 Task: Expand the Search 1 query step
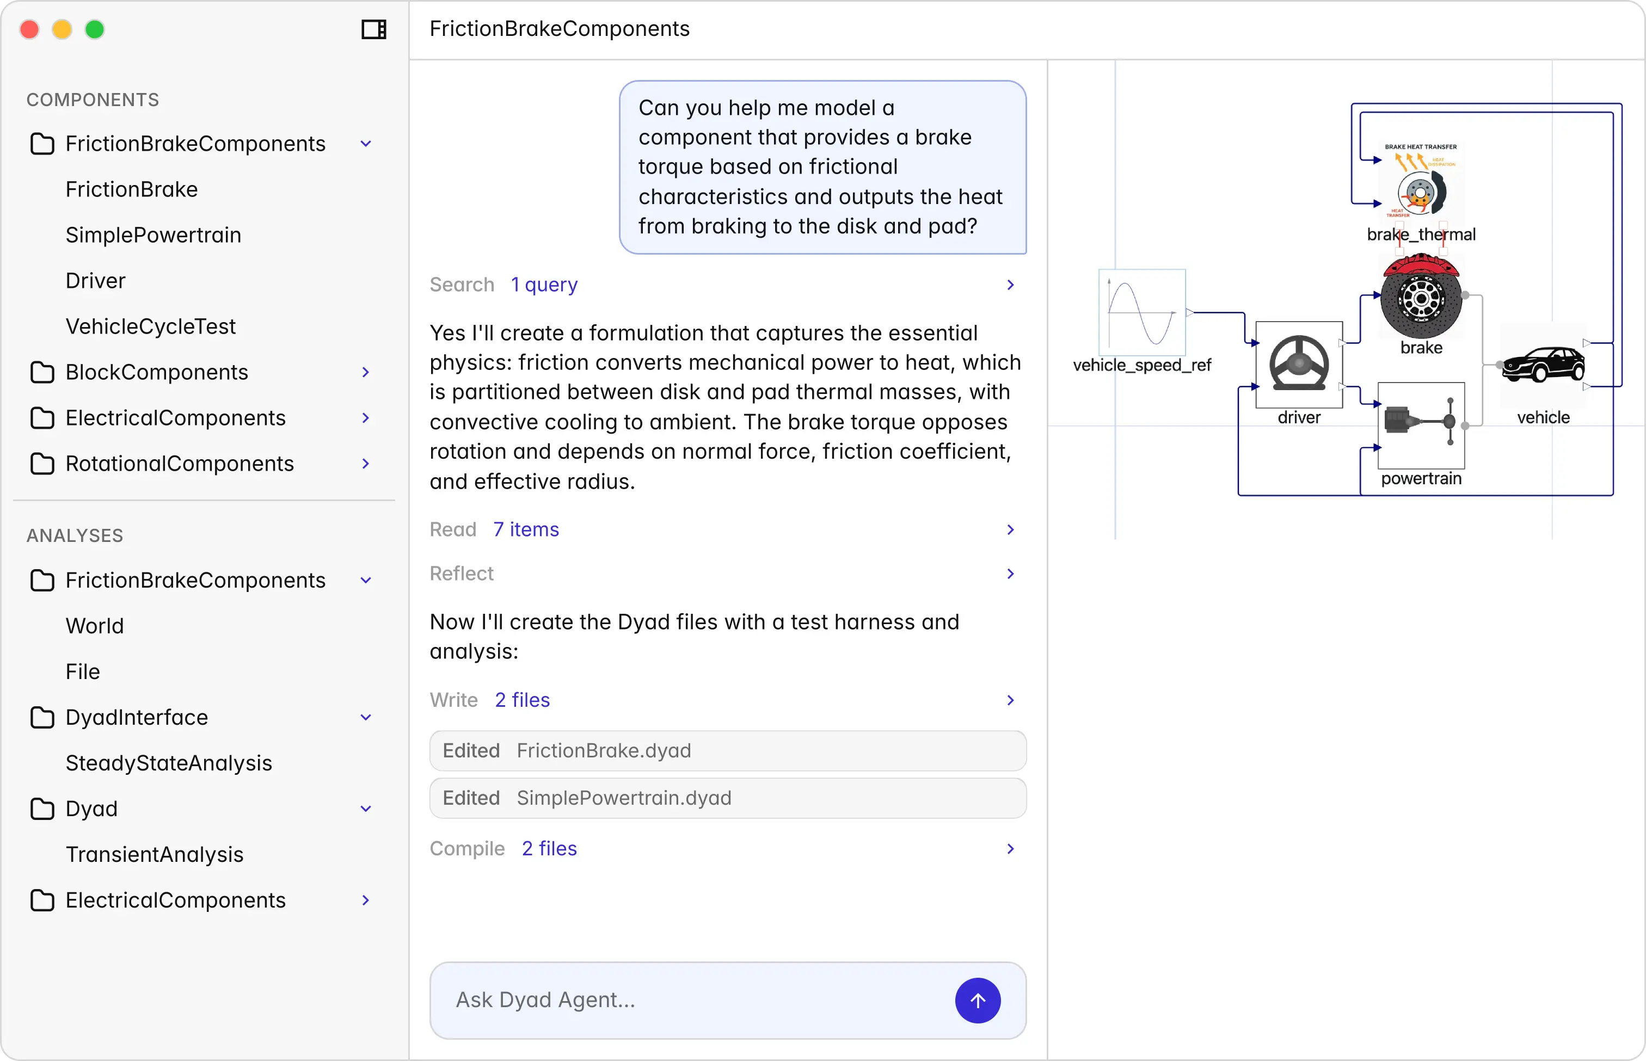pos(1010,285)
